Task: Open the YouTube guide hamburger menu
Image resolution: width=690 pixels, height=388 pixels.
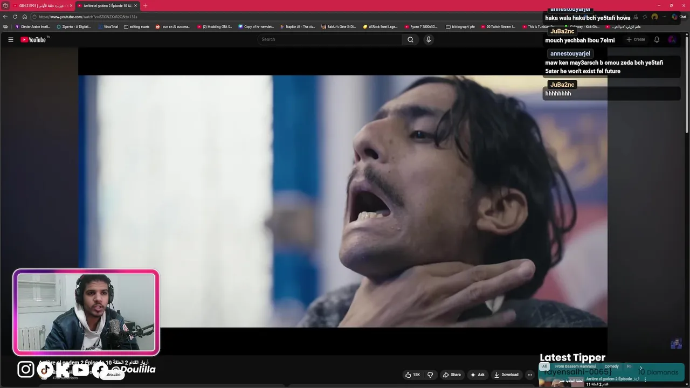Action: 10,39
